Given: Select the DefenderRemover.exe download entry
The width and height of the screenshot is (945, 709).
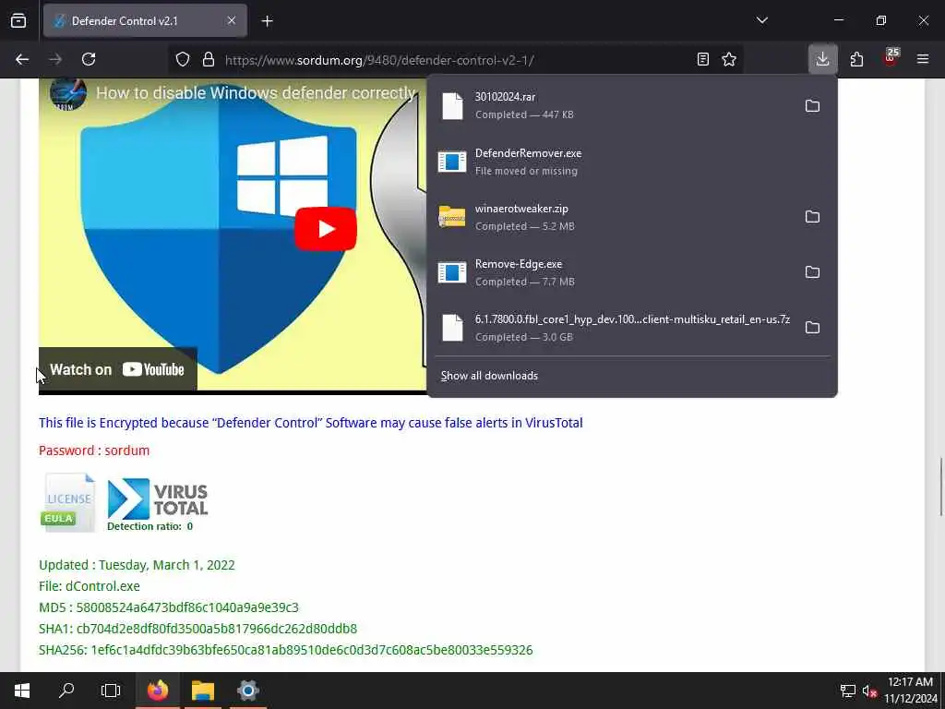Looking at the screenshot, I should point(631,162).
